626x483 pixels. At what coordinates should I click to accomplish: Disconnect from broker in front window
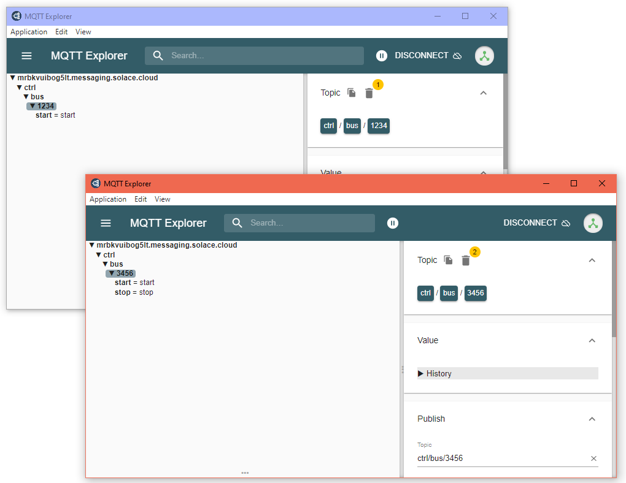[x=536, y=223]
